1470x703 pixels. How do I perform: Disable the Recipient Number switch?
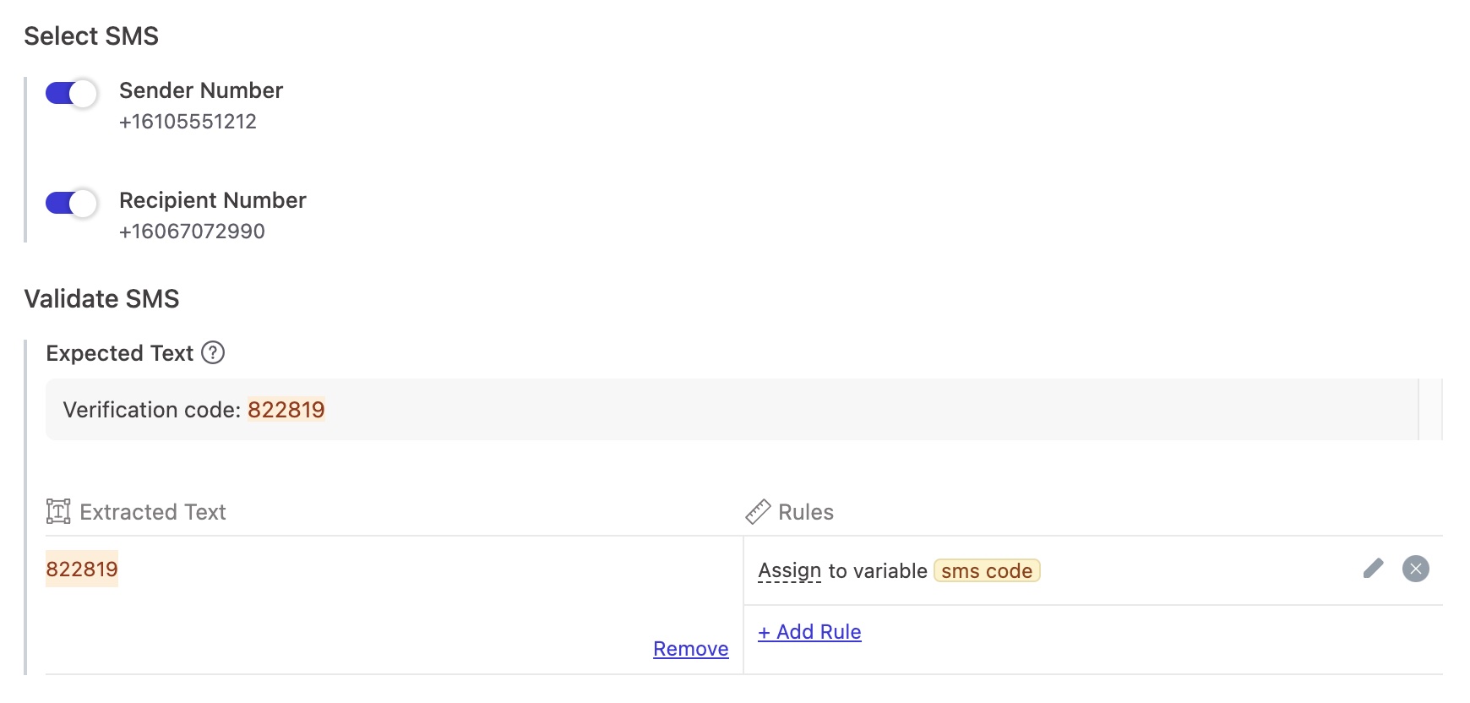(x=71, y=203)
